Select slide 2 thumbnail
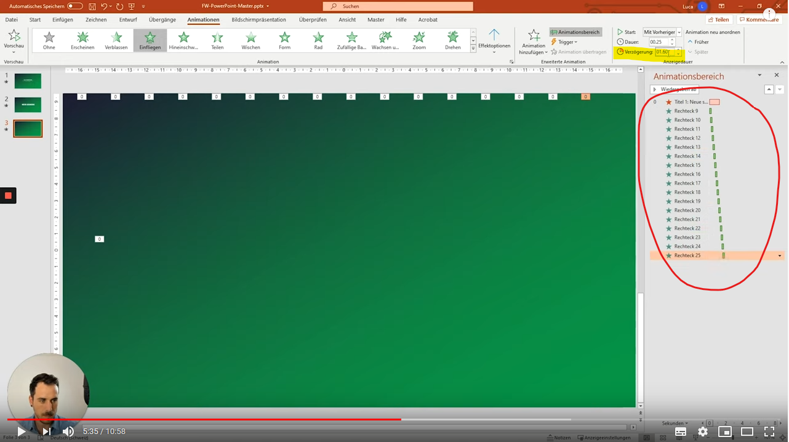Viewport: 789px width, 442px height. tap(28, 105)
